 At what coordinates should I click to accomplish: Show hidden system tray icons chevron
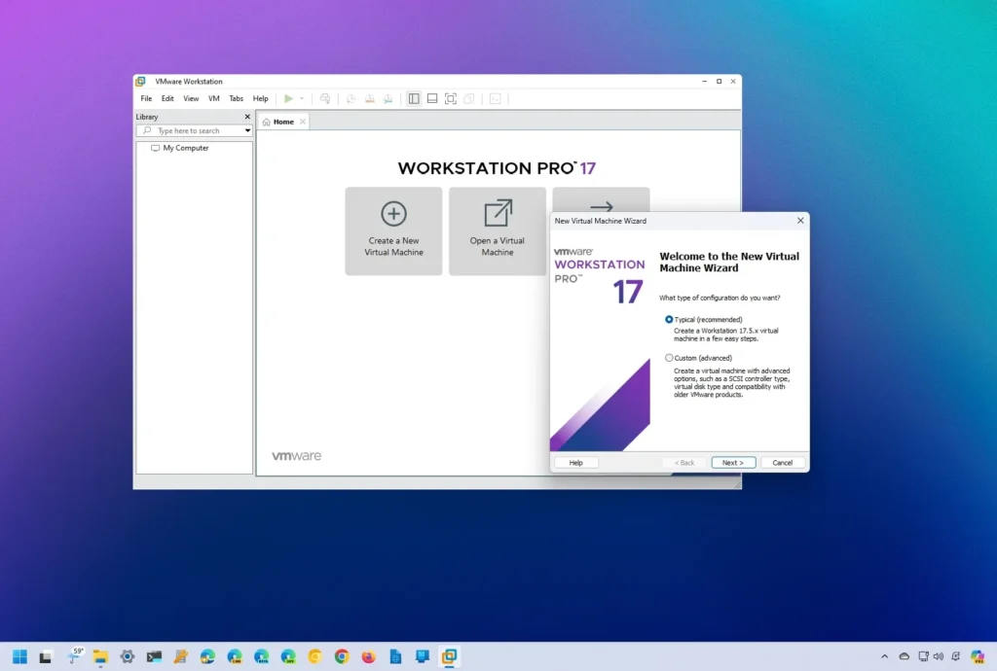[x=884, y=656]
